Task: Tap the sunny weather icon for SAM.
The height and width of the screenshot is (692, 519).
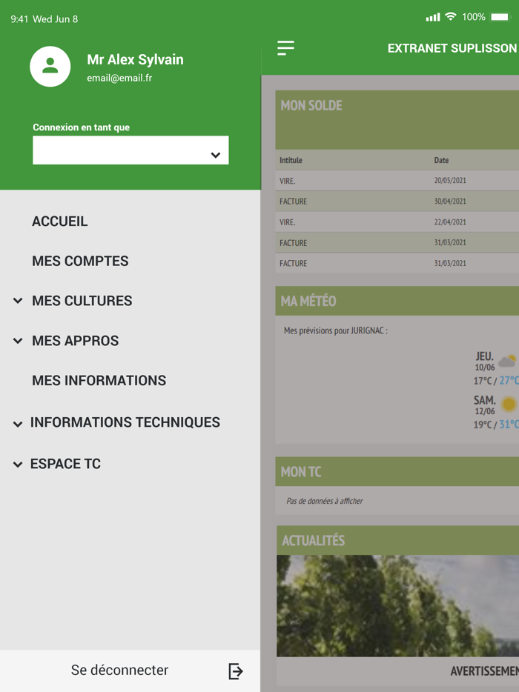Action: point(509,403)
